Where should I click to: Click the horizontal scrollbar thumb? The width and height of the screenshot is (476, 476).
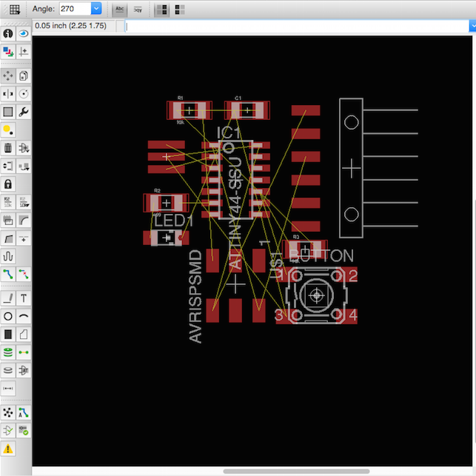click(x=296, y=471)
